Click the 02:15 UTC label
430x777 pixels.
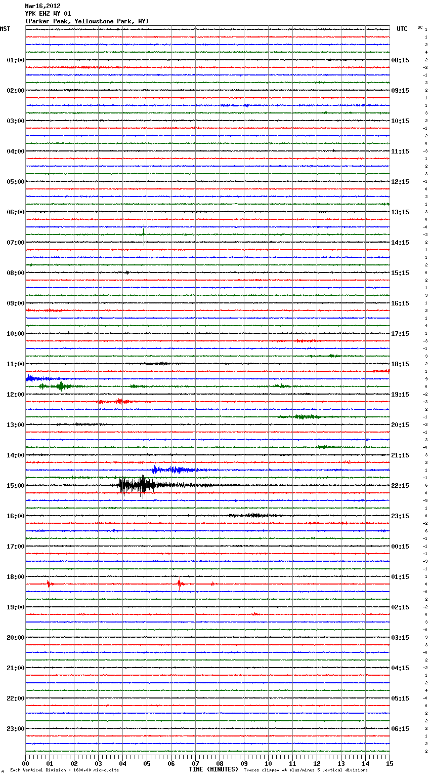400,607
